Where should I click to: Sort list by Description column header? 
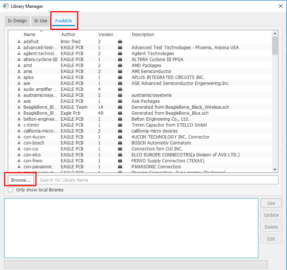[201, 34]
